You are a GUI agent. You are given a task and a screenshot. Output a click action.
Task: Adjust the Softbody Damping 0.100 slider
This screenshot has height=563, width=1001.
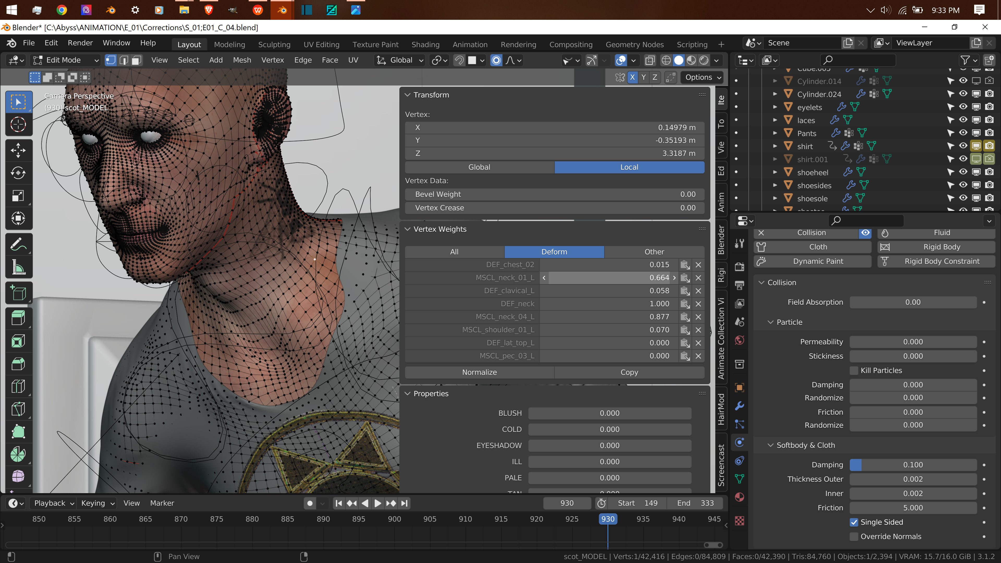(913, 465)
